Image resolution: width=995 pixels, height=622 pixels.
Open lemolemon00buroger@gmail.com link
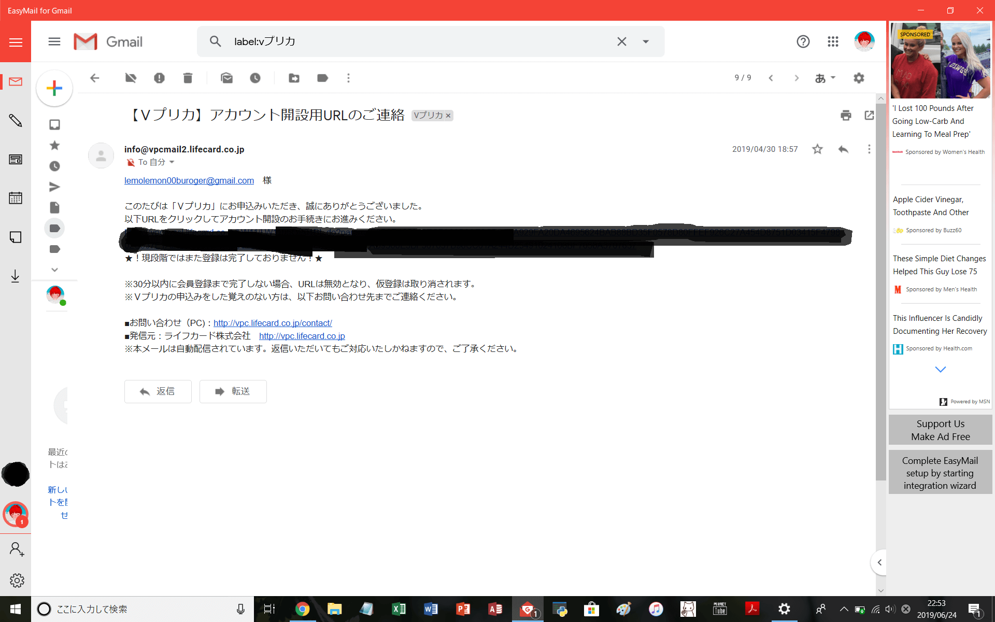click(x=189, y=180)
